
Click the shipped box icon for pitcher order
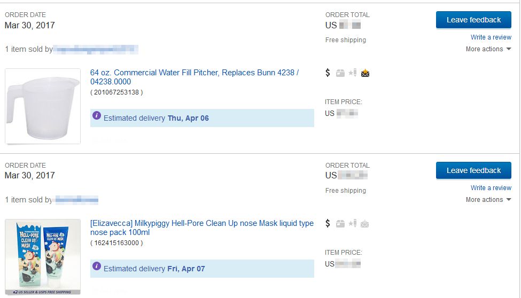tap(340, 73)
